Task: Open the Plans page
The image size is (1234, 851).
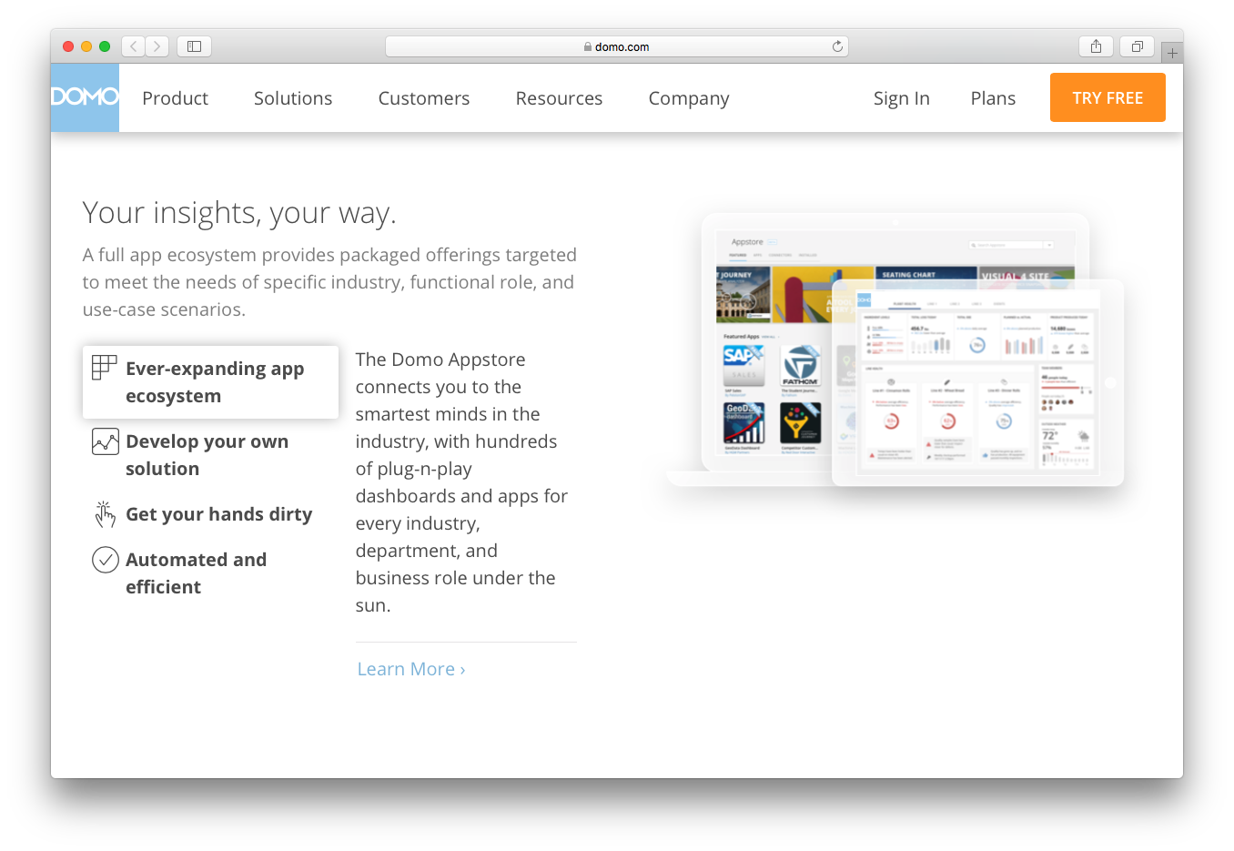Action: tap(993, 98)
